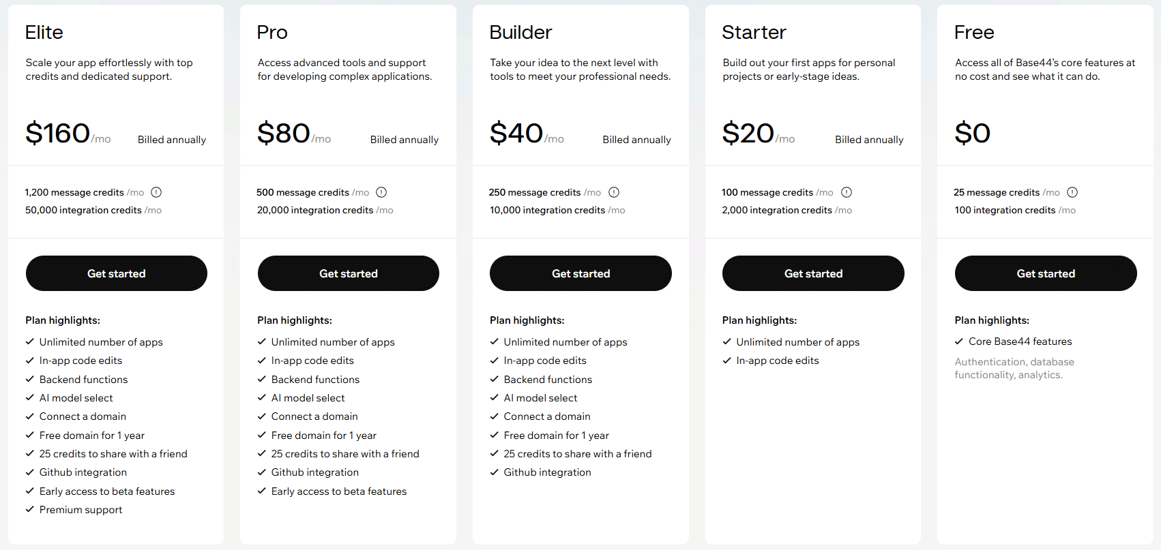Choose Get started under the Pro plan
This screenshot has height=550, width=1161.
349,273
